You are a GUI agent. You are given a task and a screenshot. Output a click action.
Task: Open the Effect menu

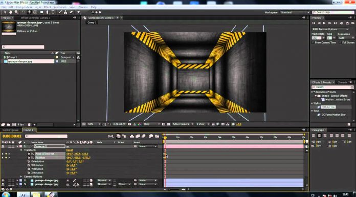[47, 7]
